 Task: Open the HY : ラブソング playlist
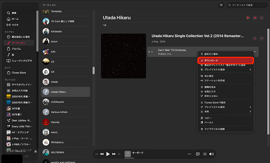click(18, 132)
